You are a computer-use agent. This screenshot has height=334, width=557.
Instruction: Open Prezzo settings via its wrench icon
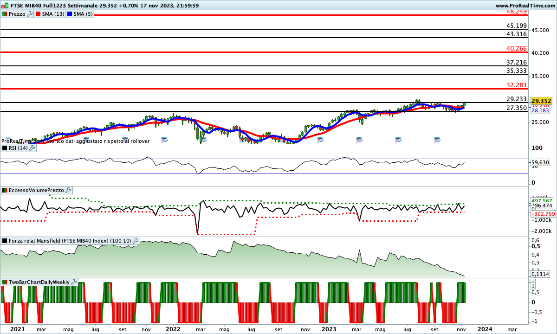30,14
